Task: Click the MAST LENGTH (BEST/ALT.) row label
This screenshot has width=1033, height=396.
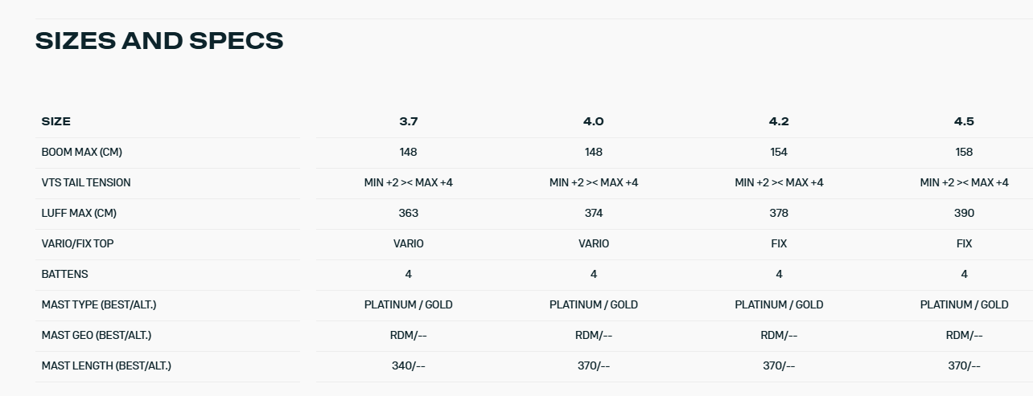Action: click(x=106, y=365)
